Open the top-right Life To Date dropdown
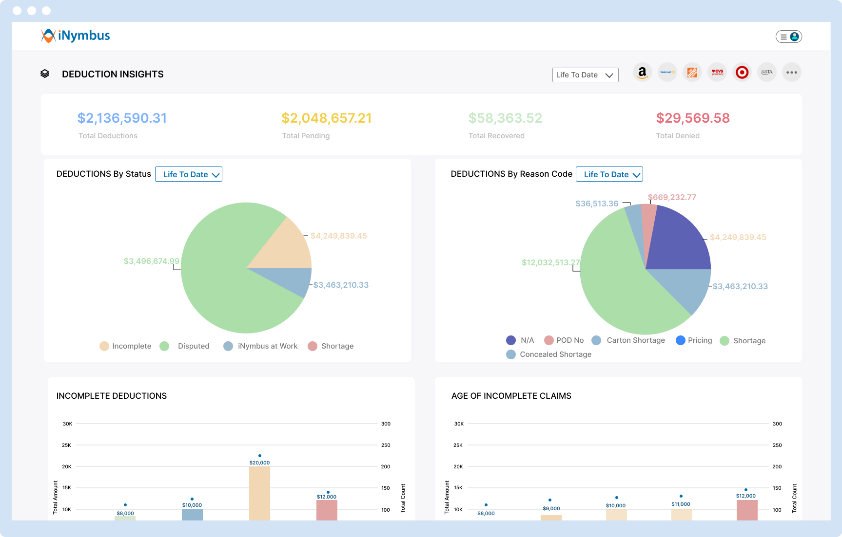Image resolution: width=842 pixels, height=537 pixels. click(x=585, y=74)
